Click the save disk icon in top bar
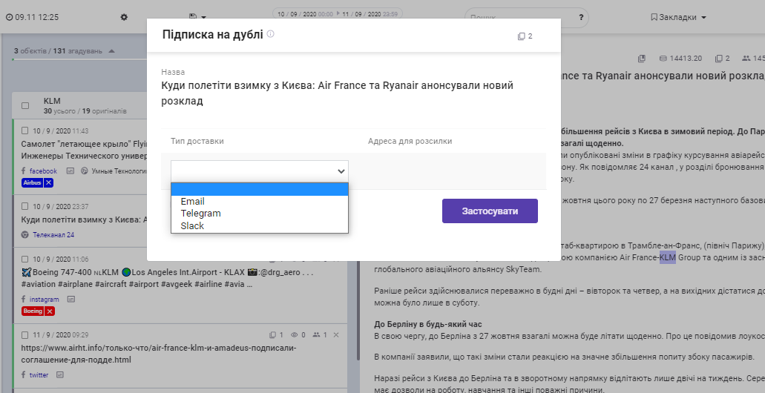 click(193, 16)
